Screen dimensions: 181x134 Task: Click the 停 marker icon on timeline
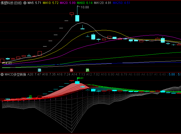[39, 70]
